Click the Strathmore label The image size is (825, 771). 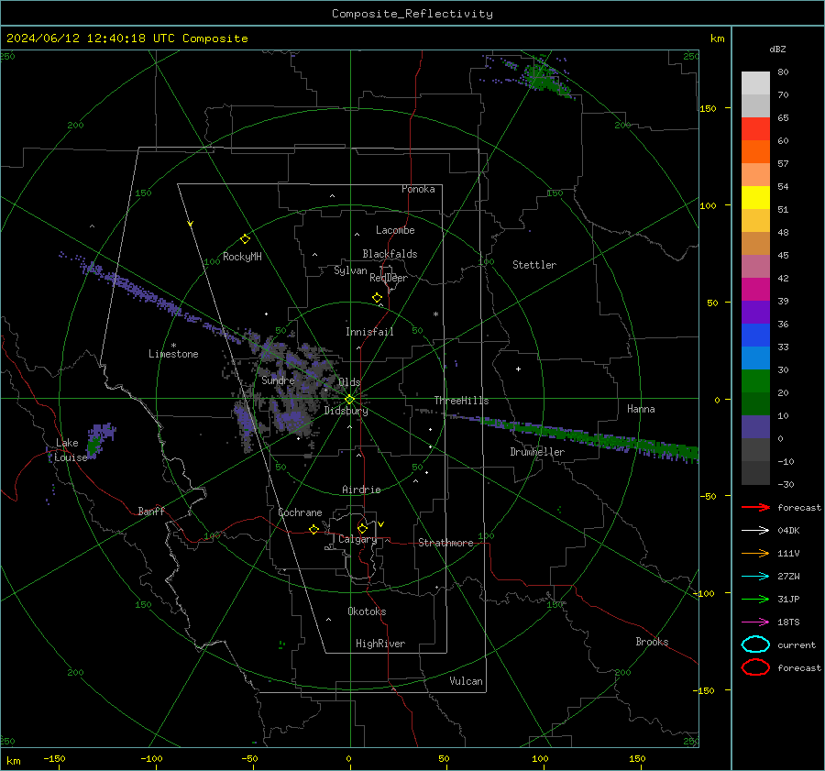(x=445, y=543)
